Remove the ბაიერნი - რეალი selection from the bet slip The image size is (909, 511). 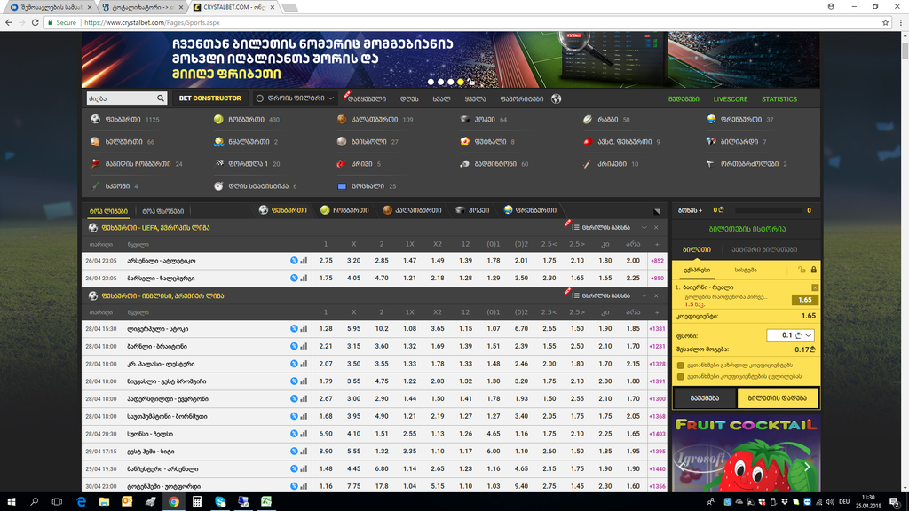point(815,287)
